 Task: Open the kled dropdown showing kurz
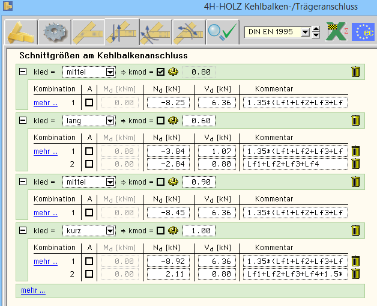(x=109, y=231)
